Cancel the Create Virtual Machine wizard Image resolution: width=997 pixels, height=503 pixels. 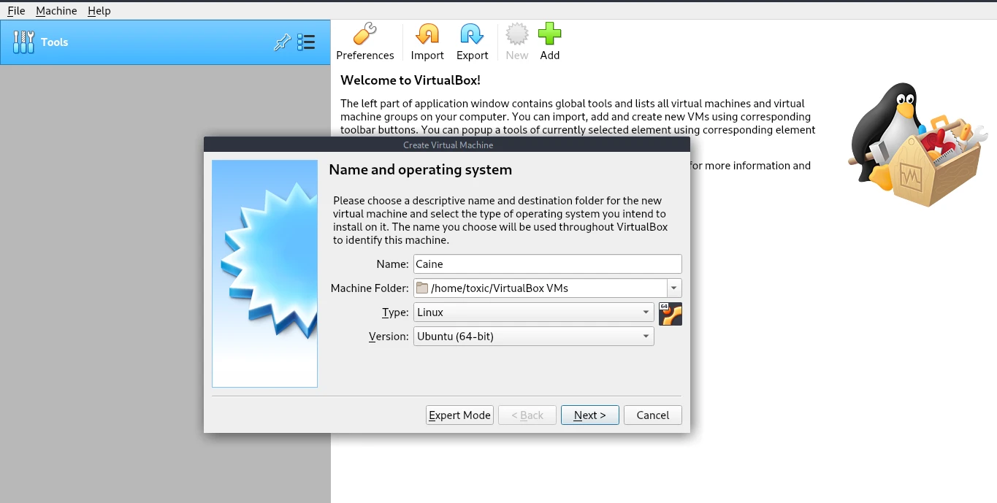[652, 415]
